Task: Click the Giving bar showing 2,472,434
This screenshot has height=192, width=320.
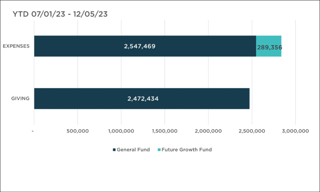Action: click(x=142, y=98)
